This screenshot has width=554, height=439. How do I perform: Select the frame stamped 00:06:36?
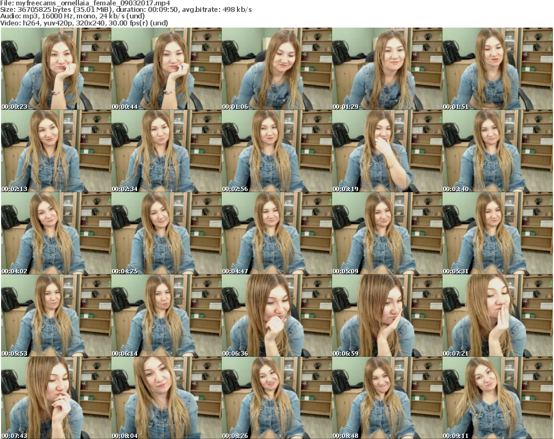pos(276,316)
